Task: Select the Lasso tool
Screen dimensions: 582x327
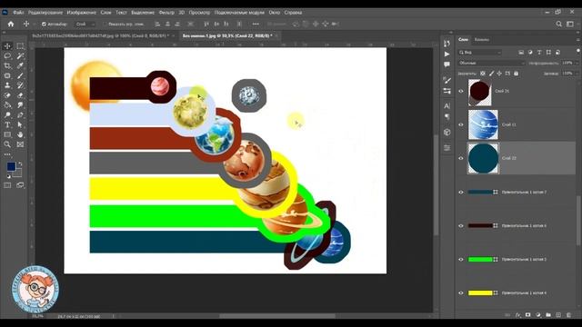Action: click(x=7, y=56)
